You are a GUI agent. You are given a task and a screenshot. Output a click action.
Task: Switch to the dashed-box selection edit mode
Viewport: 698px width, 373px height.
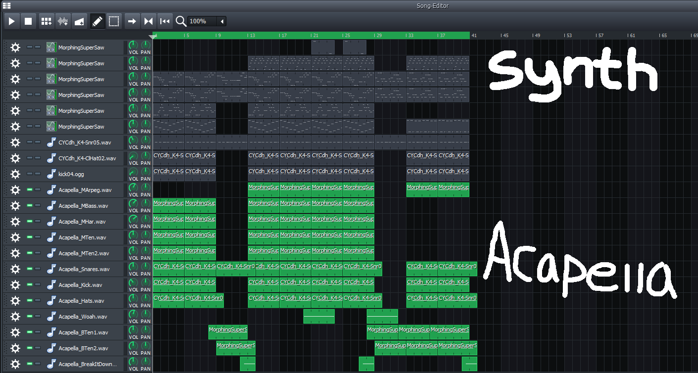[x=114, y=21]
